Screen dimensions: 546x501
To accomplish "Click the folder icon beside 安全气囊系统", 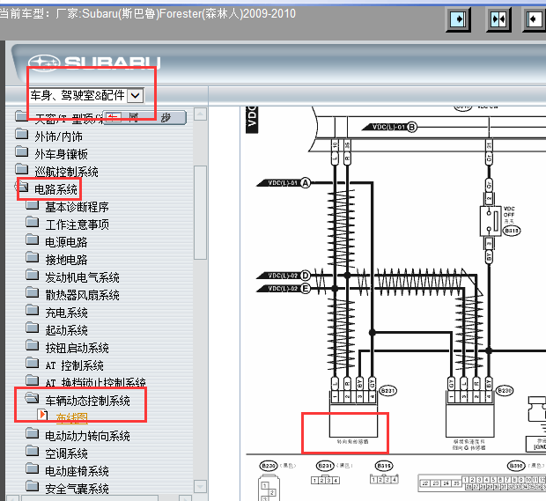I will pos(33,486).
